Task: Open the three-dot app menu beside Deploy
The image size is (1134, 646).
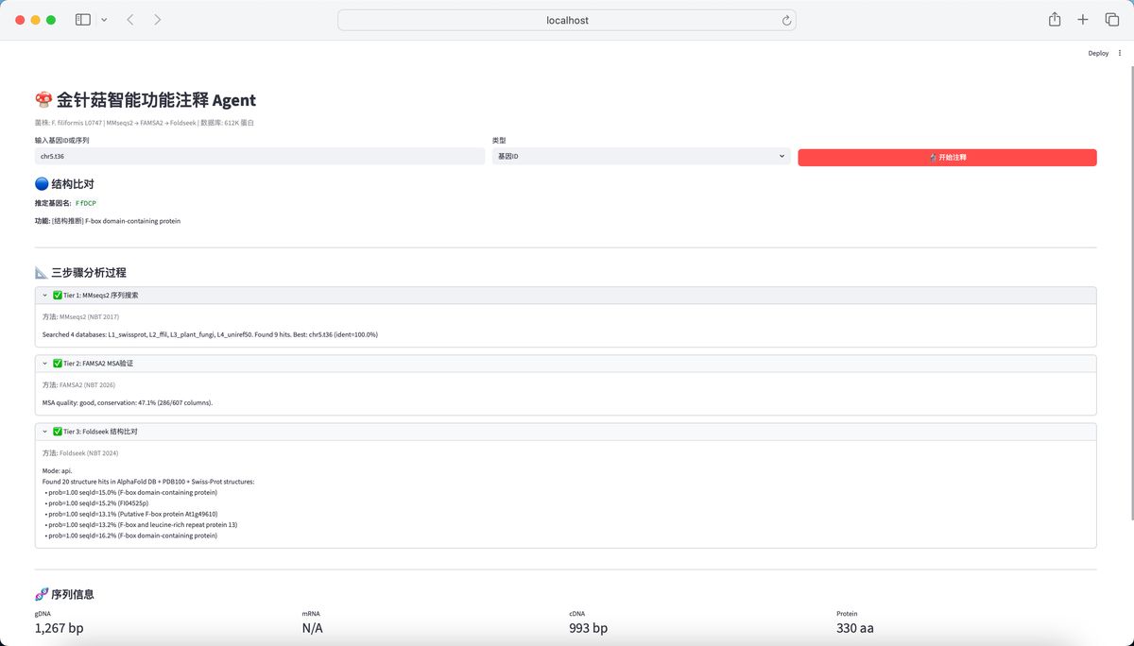Action: [x=1120, y=54]
